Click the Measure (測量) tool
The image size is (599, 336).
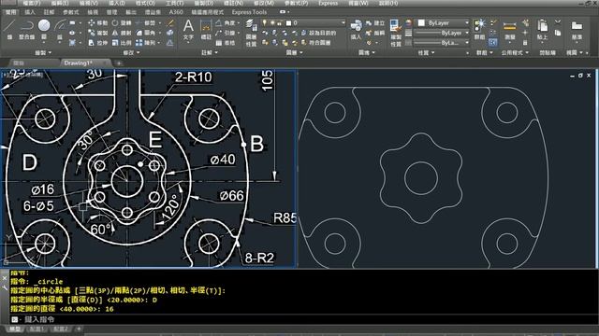(509, 30)
